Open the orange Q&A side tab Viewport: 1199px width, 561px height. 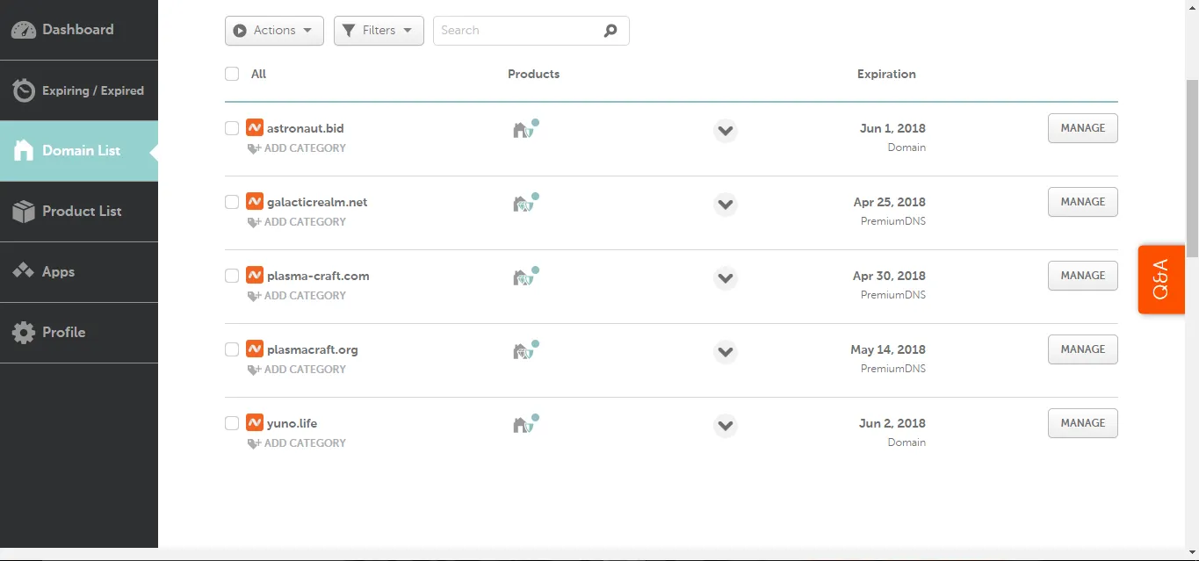click(x=1161, y=279)
